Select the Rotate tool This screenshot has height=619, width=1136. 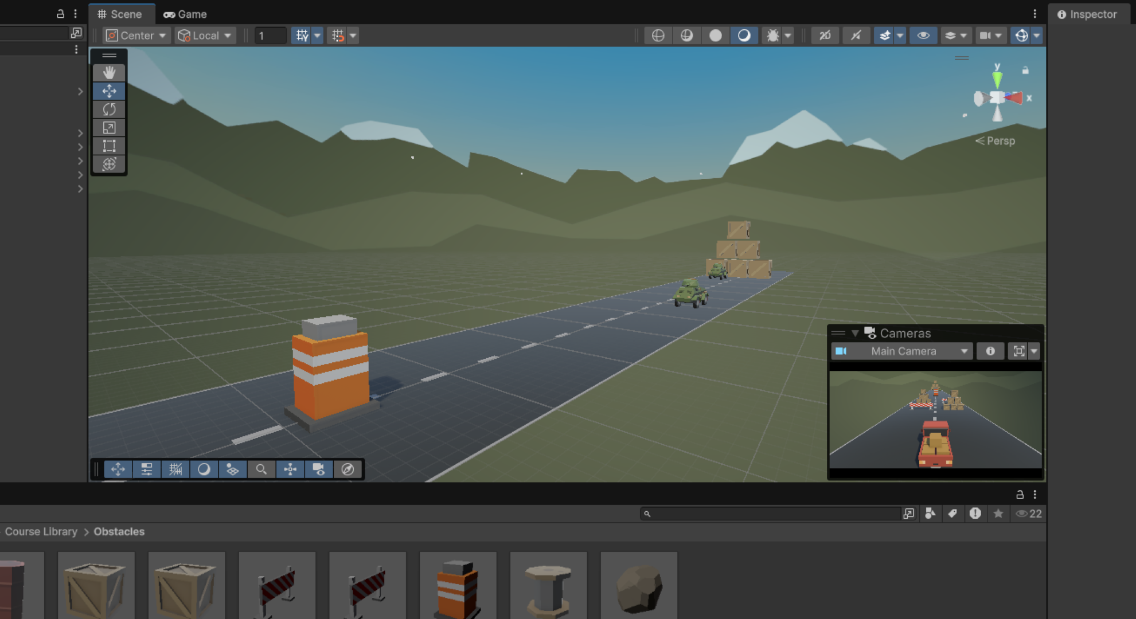point(109,109)
